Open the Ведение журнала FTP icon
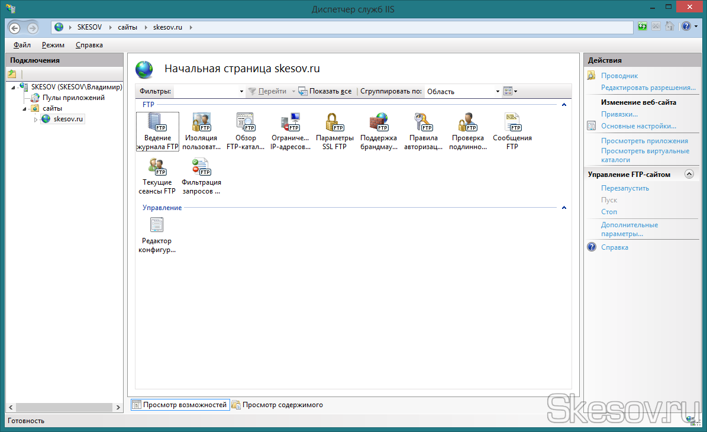 pyautogui.click(x=157, y=122)
